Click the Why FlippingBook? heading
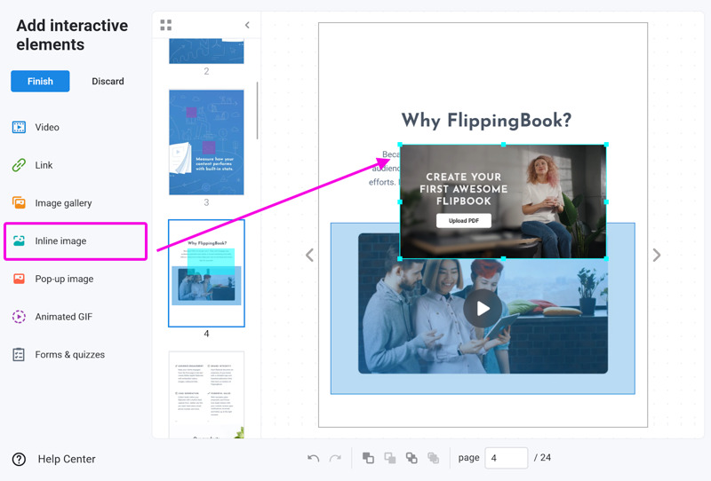Image resolution: width=711 pixels, height=481 pixels. coord(486,121)
